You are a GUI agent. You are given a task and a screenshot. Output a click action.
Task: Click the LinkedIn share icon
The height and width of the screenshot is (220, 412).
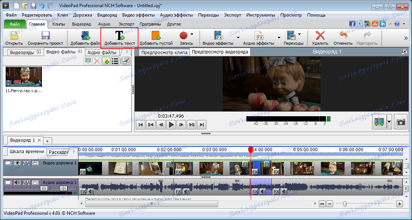point(383,24)
